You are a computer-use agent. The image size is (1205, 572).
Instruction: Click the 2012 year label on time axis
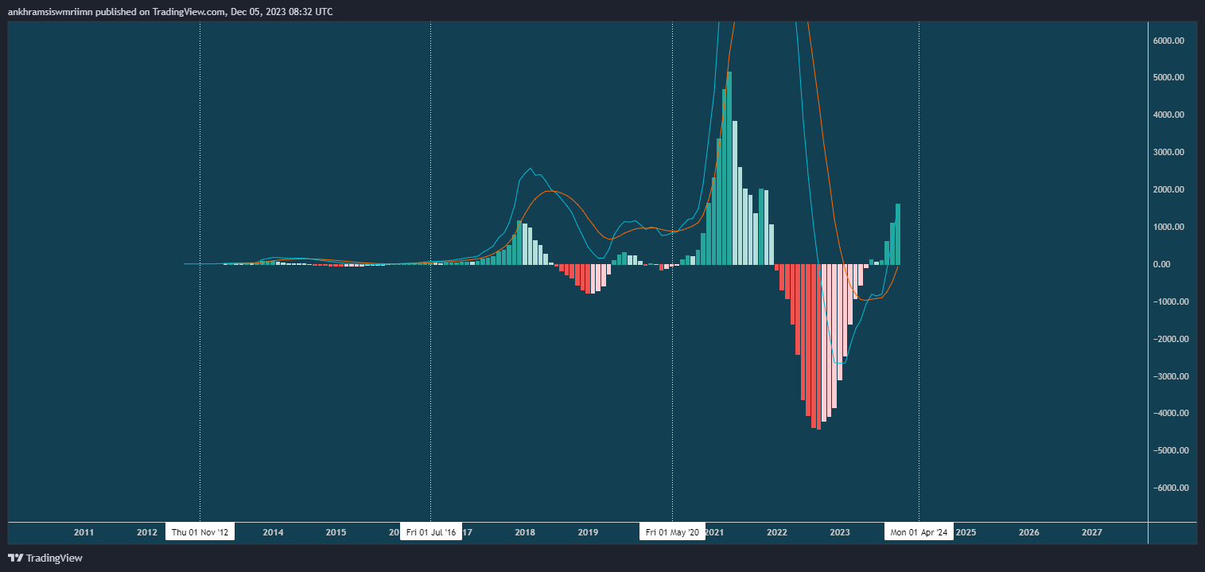coord(146,532)
